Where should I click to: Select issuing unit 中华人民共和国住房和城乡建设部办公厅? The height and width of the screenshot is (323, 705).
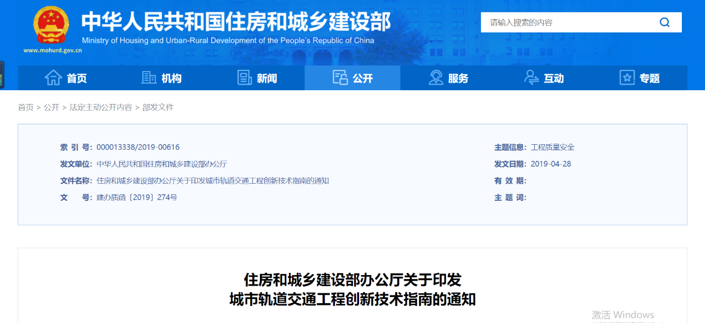click(162, 164)
